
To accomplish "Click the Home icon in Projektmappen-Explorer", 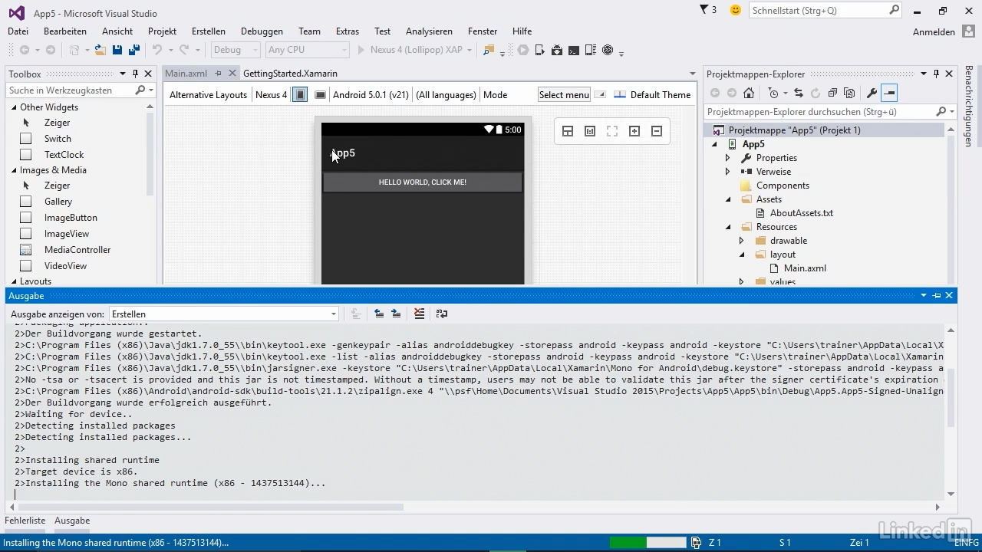I will pos(749,93).
